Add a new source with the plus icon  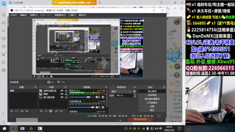41,111
